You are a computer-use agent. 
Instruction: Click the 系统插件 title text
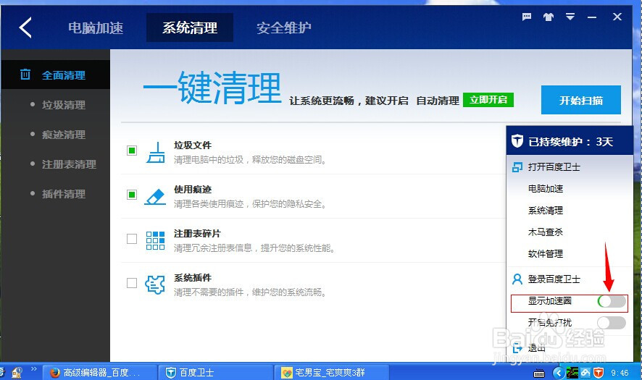click(x=193, y=278)
